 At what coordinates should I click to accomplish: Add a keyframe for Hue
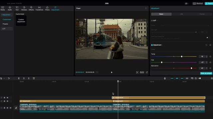[x=210, y=62]
